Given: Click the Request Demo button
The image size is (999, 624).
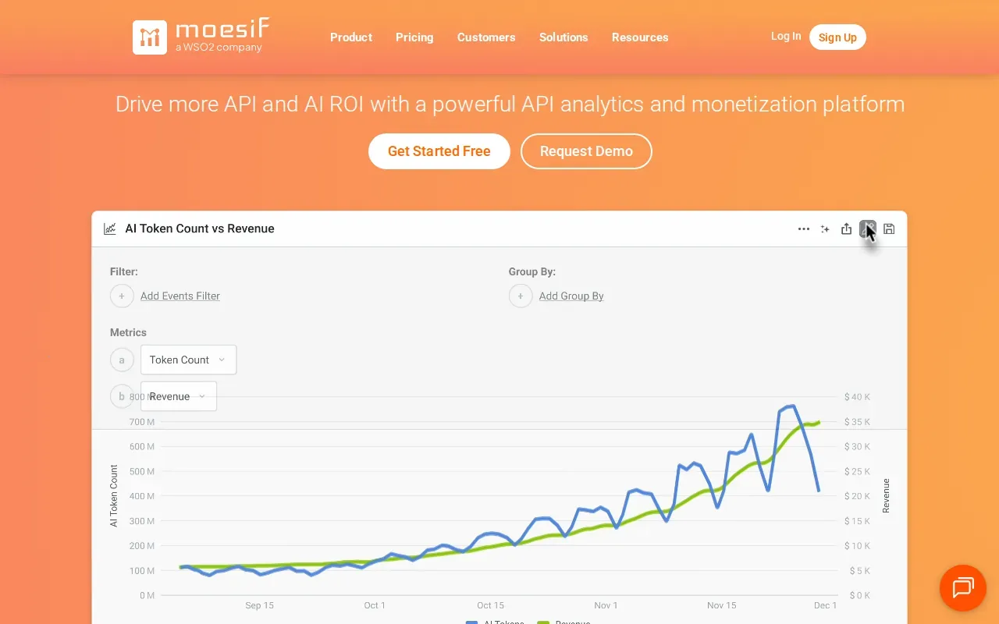Looking at the screenshot, I should click(x=586, y=151).
